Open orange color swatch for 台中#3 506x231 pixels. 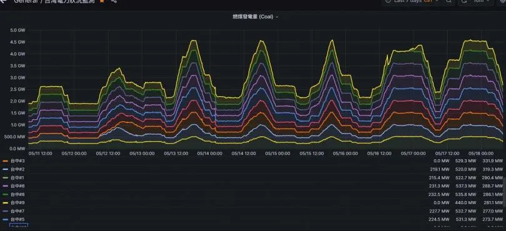point(5,160)
